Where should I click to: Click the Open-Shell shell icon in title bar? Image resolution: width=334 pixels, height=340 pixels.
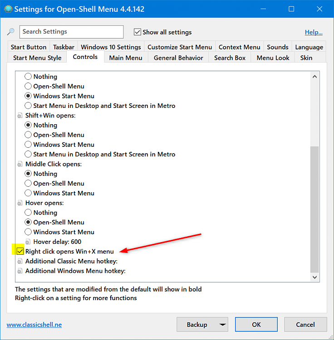tap(8, 9)
